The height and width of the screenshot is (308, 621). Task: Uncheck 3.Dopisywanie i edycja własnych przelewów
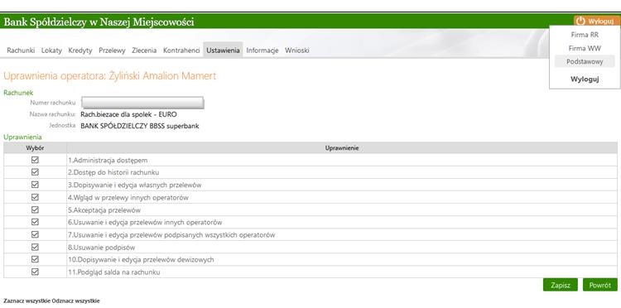coord(35,185)
